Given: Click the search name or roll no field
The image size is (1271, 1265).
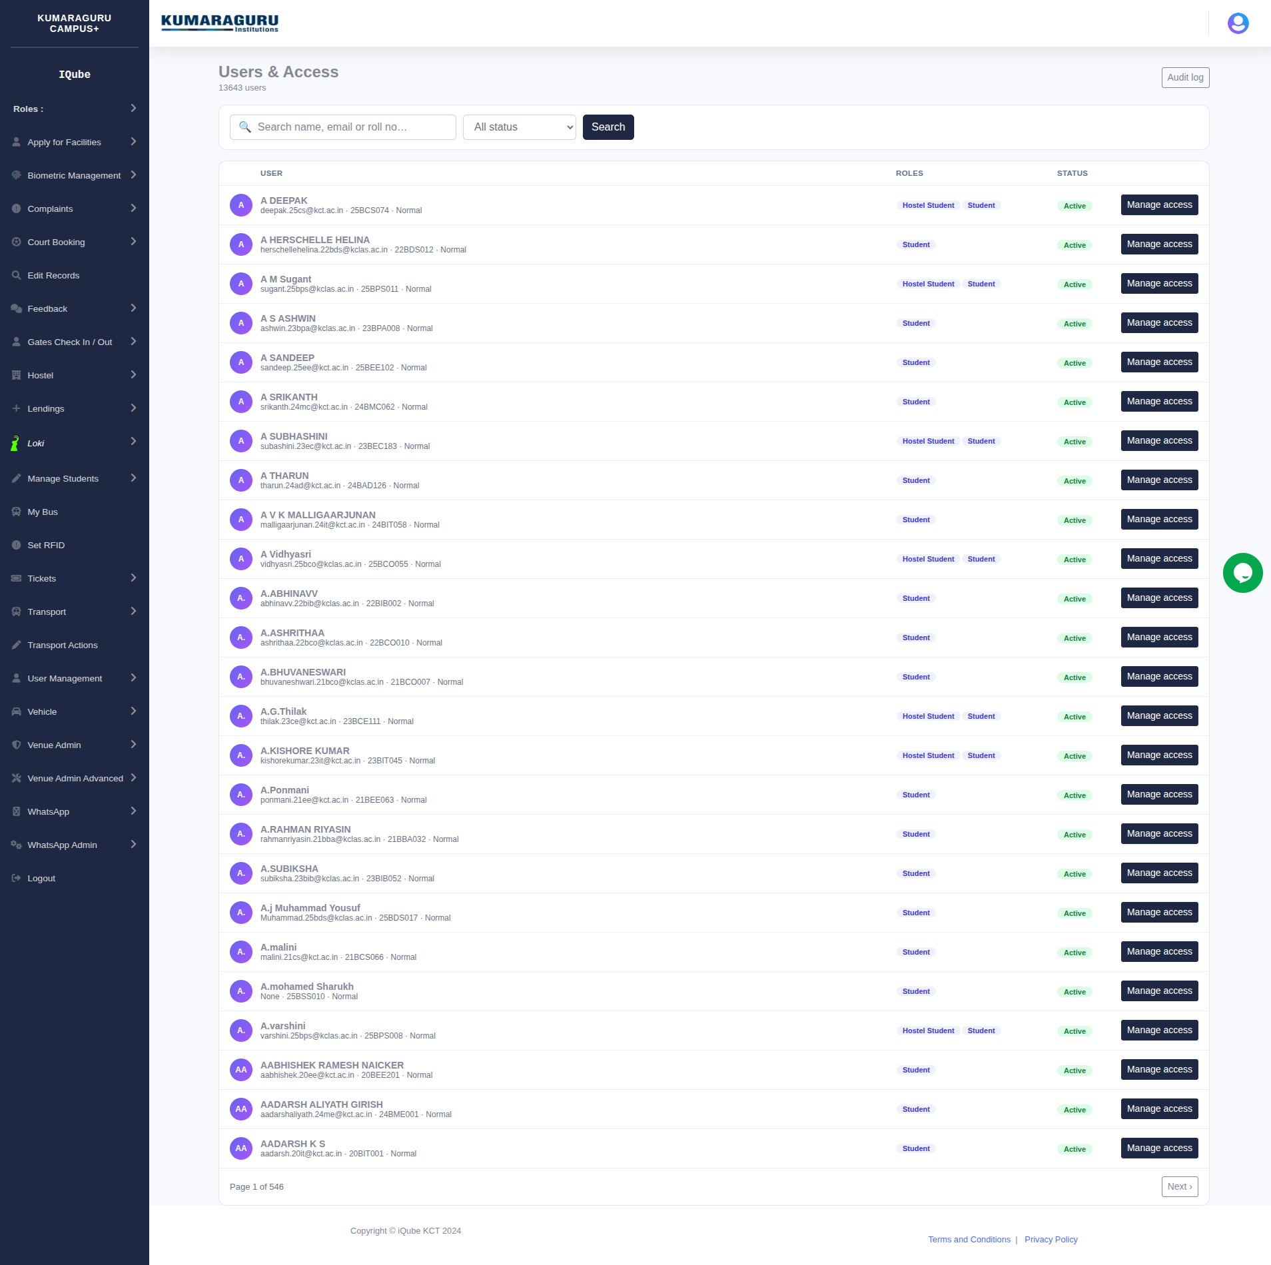Looking at the screenshot, I should (343, 127).
